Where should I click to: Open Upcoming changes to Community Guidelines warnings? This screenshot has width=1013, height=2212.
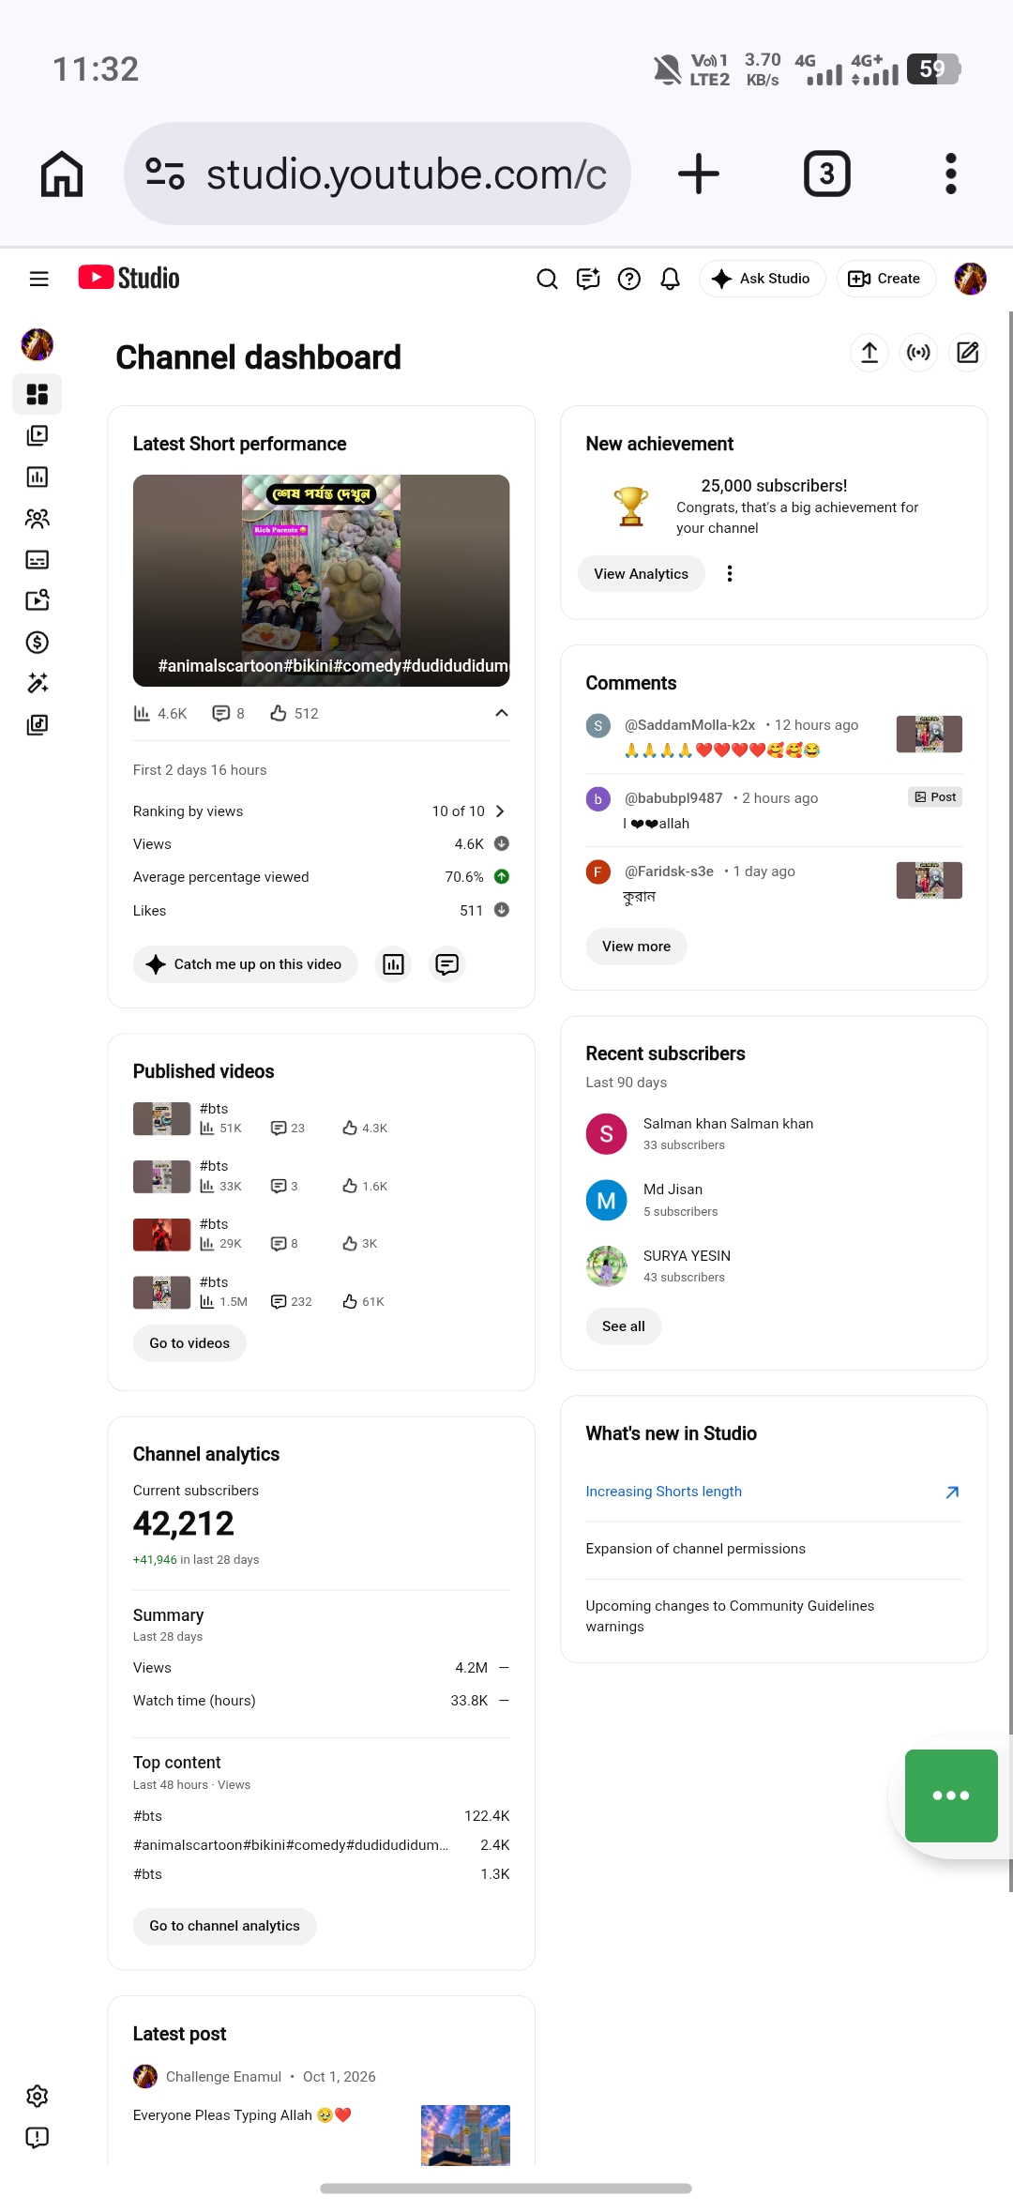pos(730,1616)
